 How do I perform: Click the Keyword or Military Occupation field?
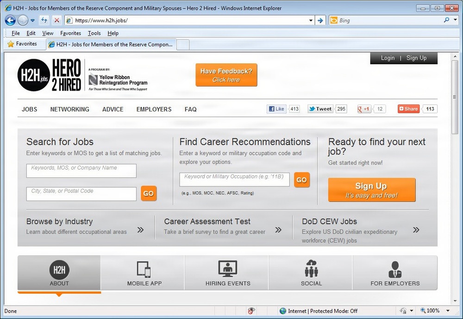point(234,179)
